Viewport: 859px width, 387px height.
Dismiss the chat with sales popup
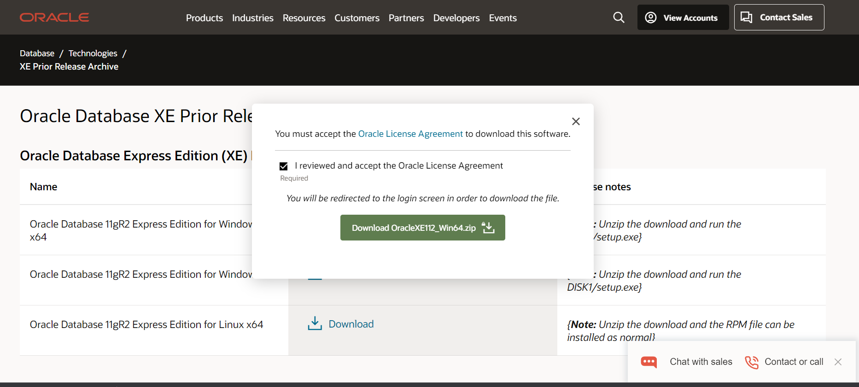click(838, 362)
